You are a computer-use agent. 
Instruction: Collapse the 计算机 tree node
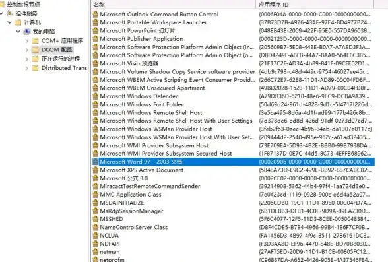coord(9,22)
